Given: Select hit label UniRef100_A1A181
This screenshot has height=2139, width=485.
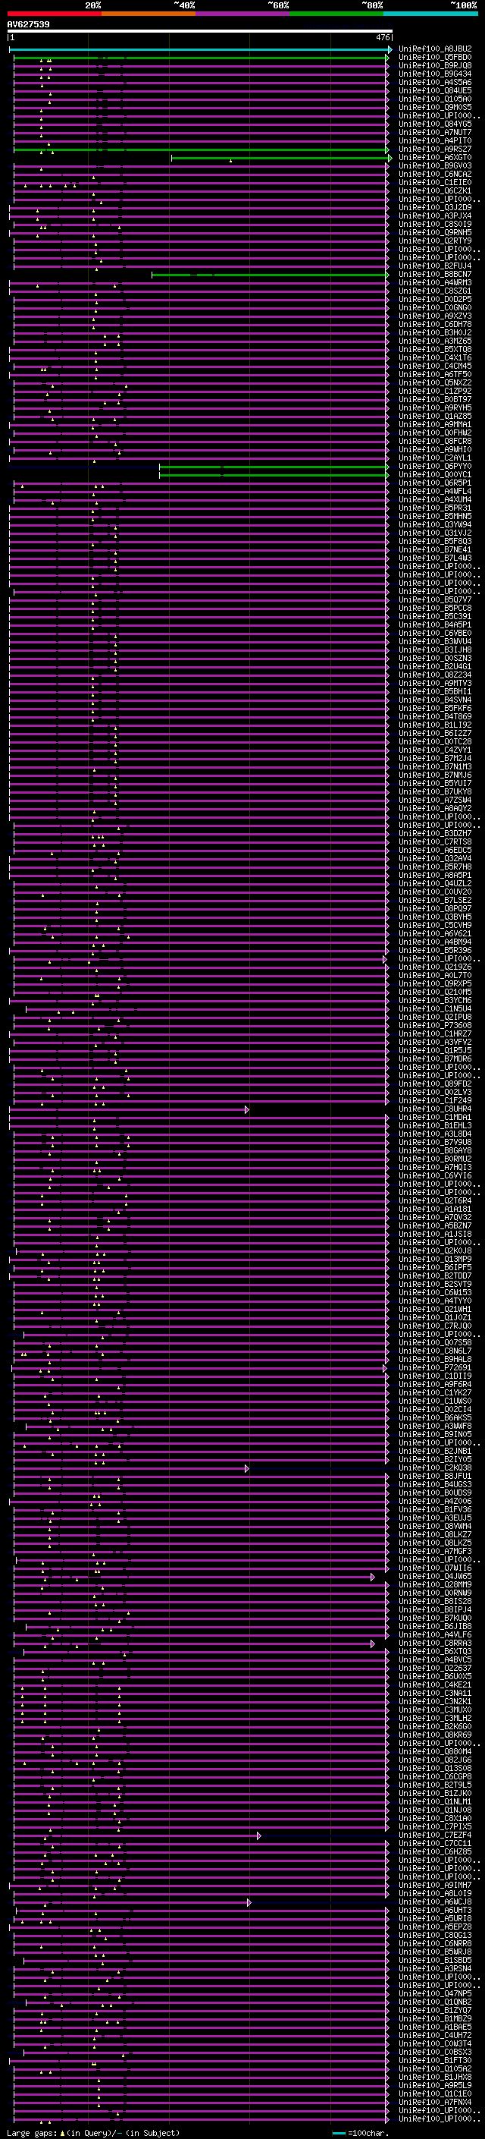Looking at the screenshot, I should (x=434, y=1209).
